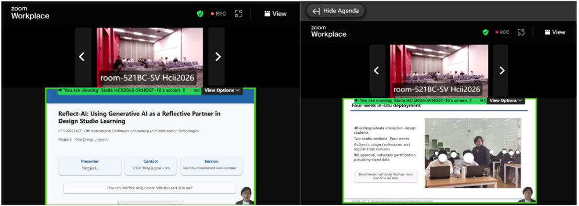
Task: Click speaker icon on right sharing banner
Action: pyautogui.click(x=357, y=100)
